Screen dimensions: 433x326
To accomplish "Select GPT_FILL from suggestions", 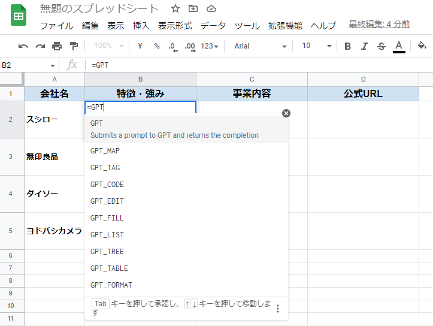I will tap(186, 218).
